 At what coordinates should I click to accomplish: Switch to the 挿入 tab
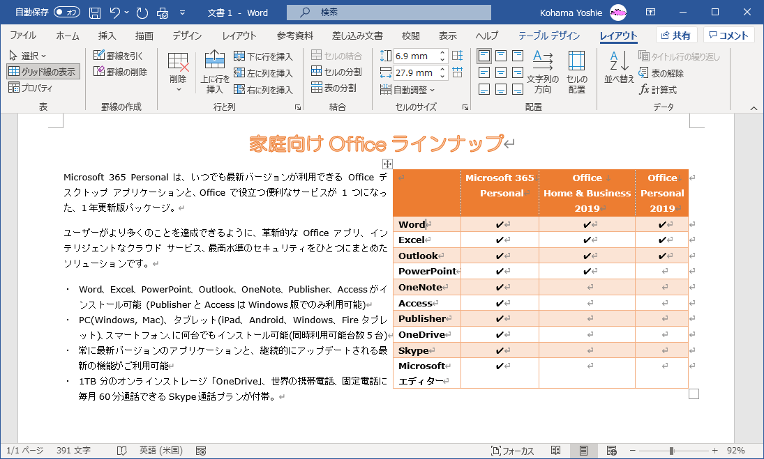click(107, 36)
